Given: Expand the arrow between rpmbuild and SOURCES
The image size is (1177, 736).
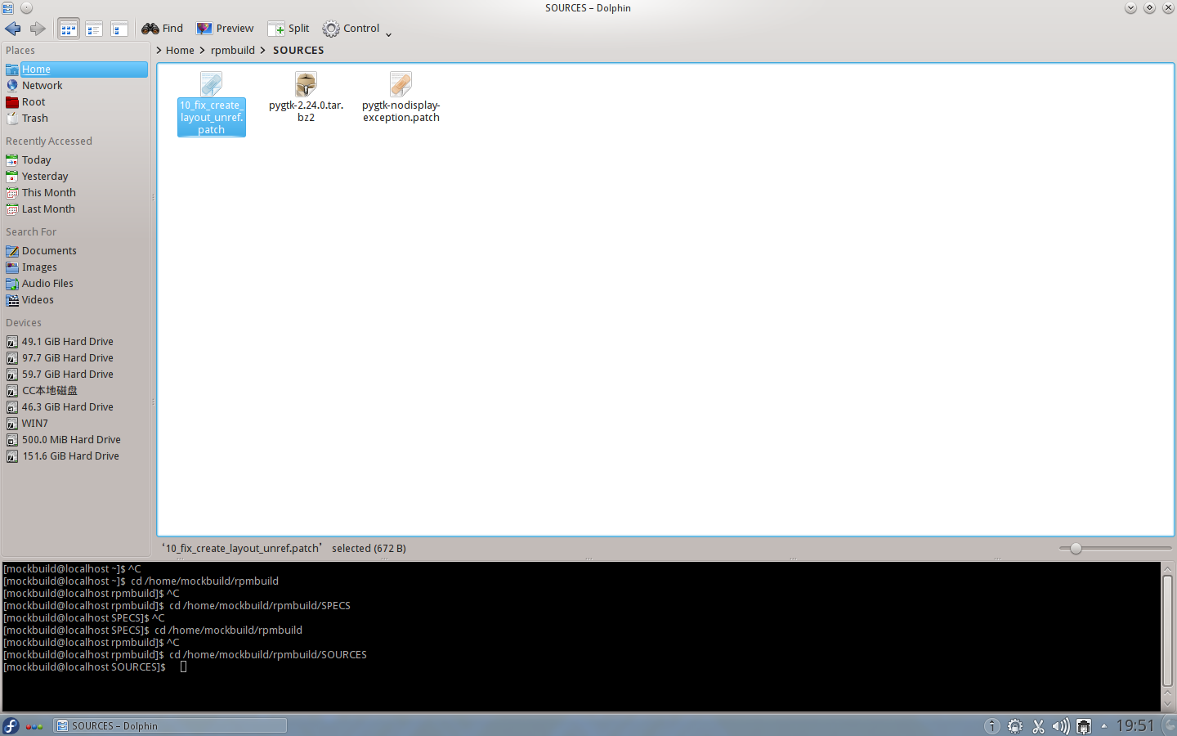Looking at the screenshot, I should click(x=262, y=51).
